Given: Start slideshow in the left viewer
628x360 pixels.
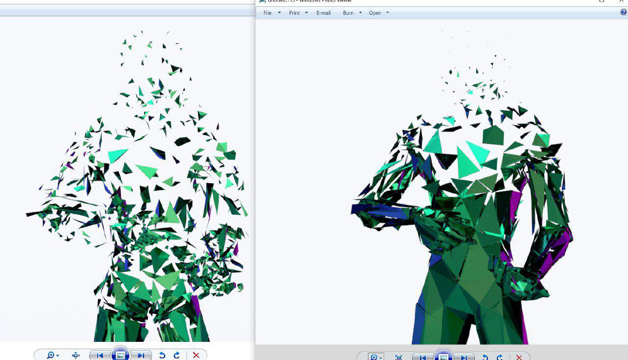Looking at the screenshot, I should [x=121, y=354].
